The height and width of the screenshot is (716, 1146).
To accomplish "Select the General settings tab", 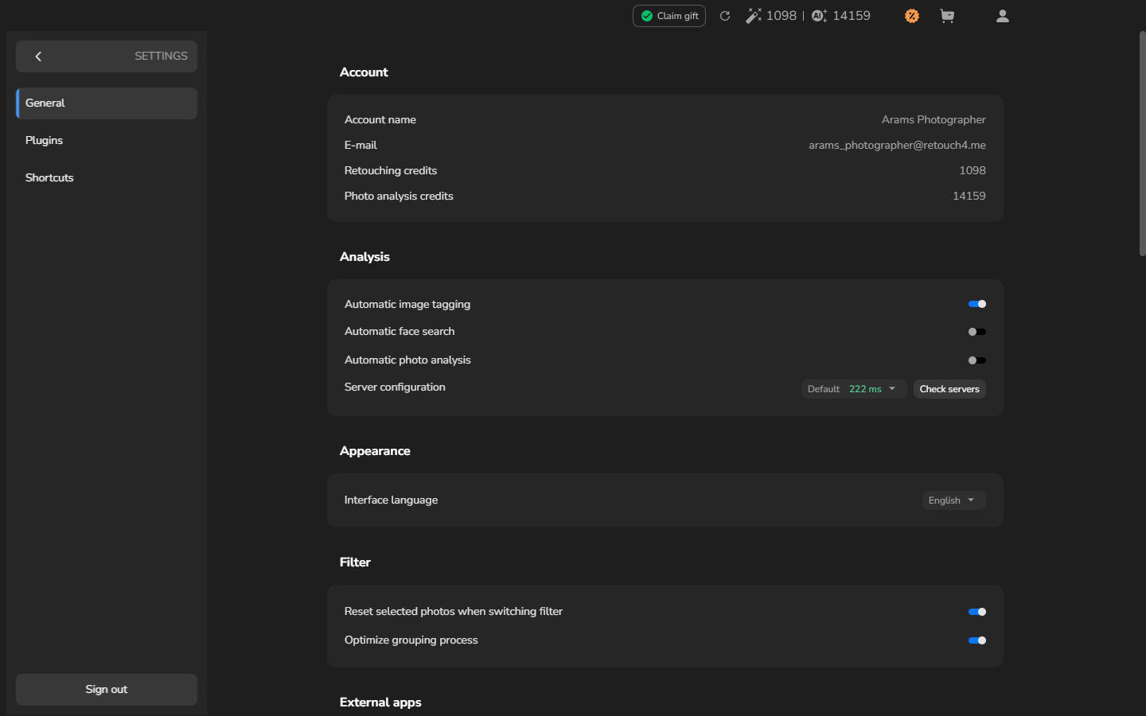I will [107, 103].
